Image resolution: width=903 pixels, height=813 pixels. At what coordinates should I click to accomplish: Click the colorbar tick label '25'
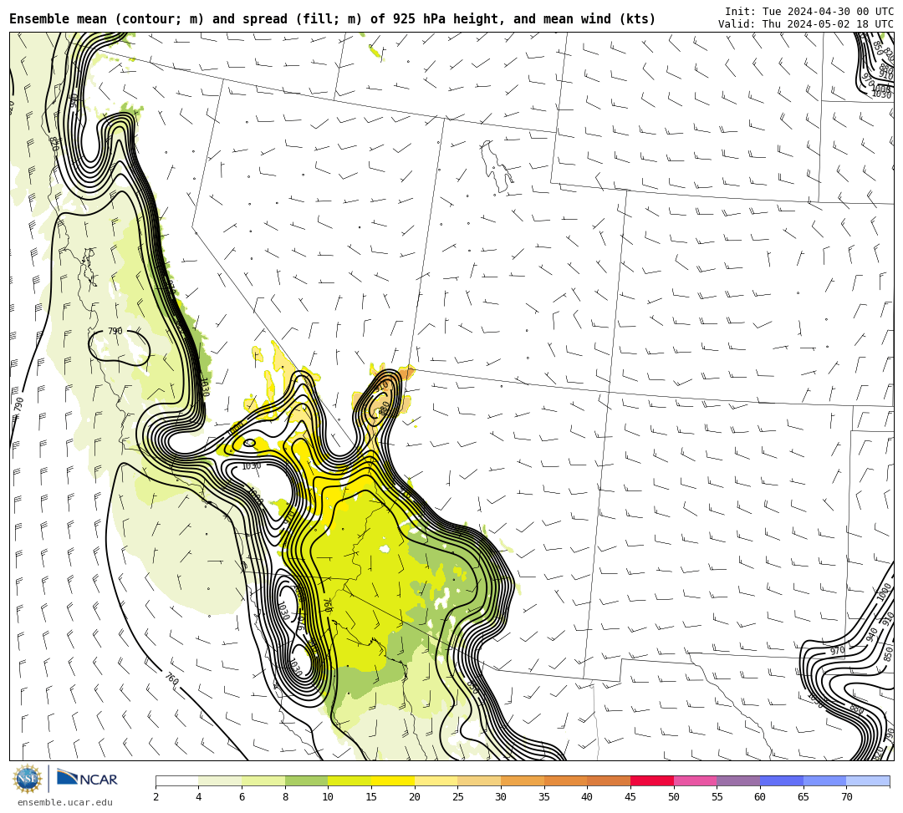458,797
